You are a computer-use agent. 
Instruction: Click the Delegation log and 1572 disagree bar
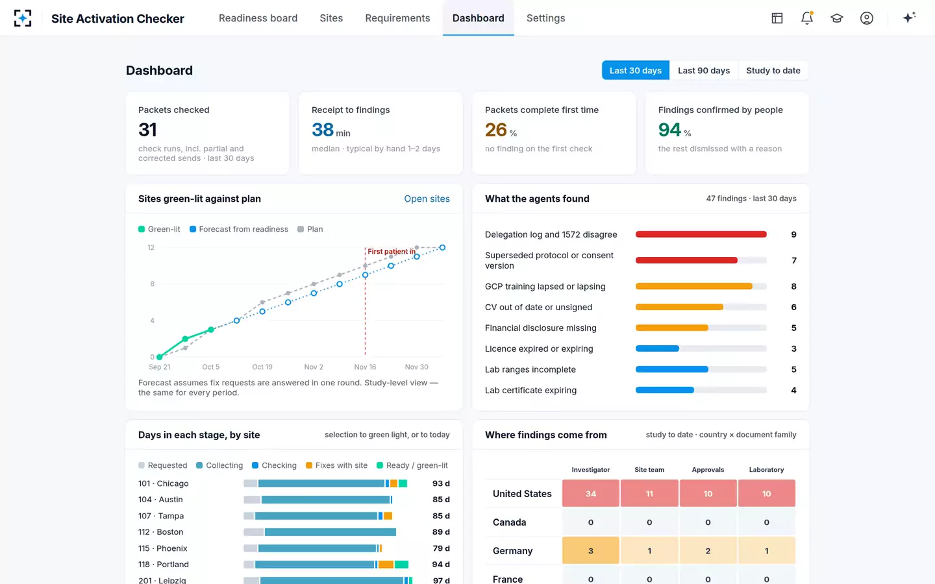pyautogui.click(x=701, y=234)
